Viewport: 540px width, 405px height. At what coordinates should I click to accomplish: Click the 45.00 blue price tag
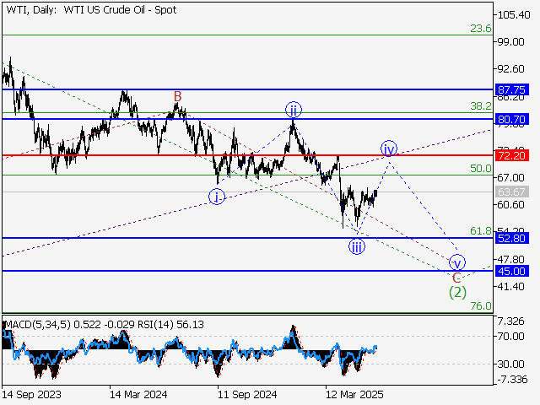512,271
